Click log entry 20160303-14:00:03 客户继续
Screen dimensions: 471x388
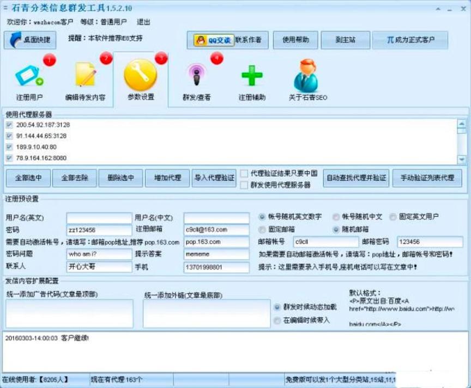(x=47, y=338)
